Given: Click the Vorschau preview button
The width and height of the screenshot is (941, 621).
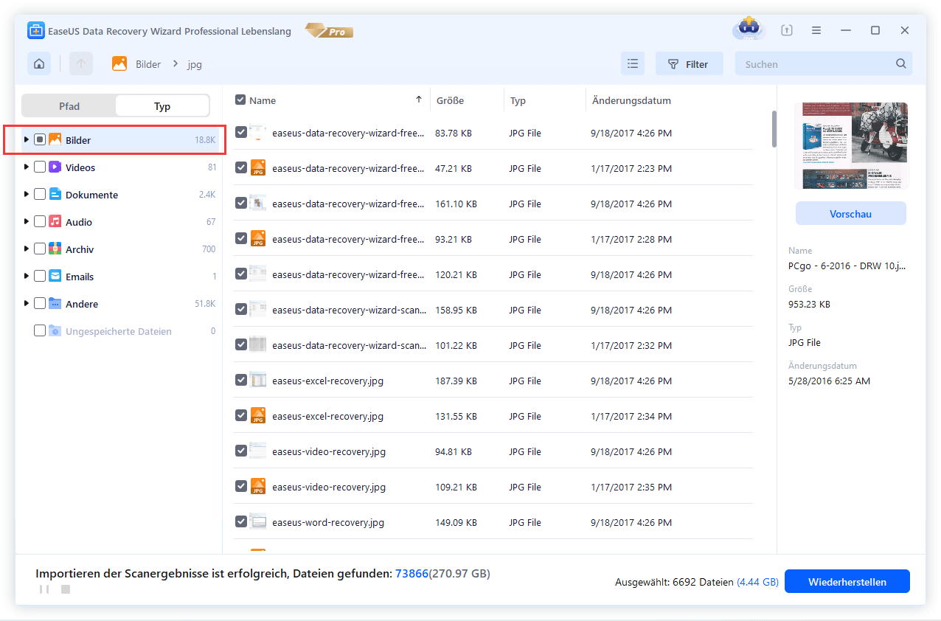Looking at the screenshot, I should click(850, 214).
